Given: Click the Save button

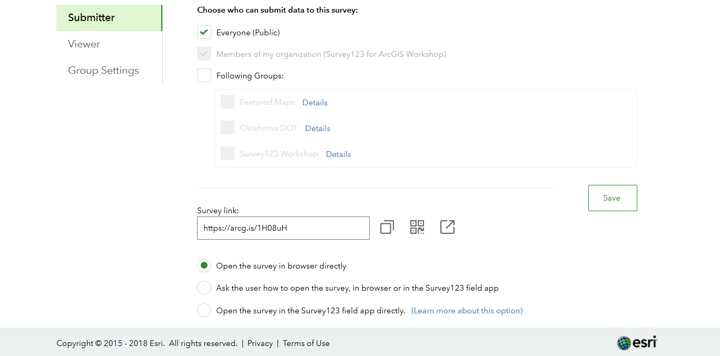Looking at the screenshot, I should click(613, 198).
